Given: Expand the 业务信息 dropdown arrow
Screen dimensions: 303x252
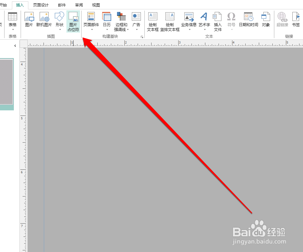Looking at the screenshot, I should [x=190, y=30].
